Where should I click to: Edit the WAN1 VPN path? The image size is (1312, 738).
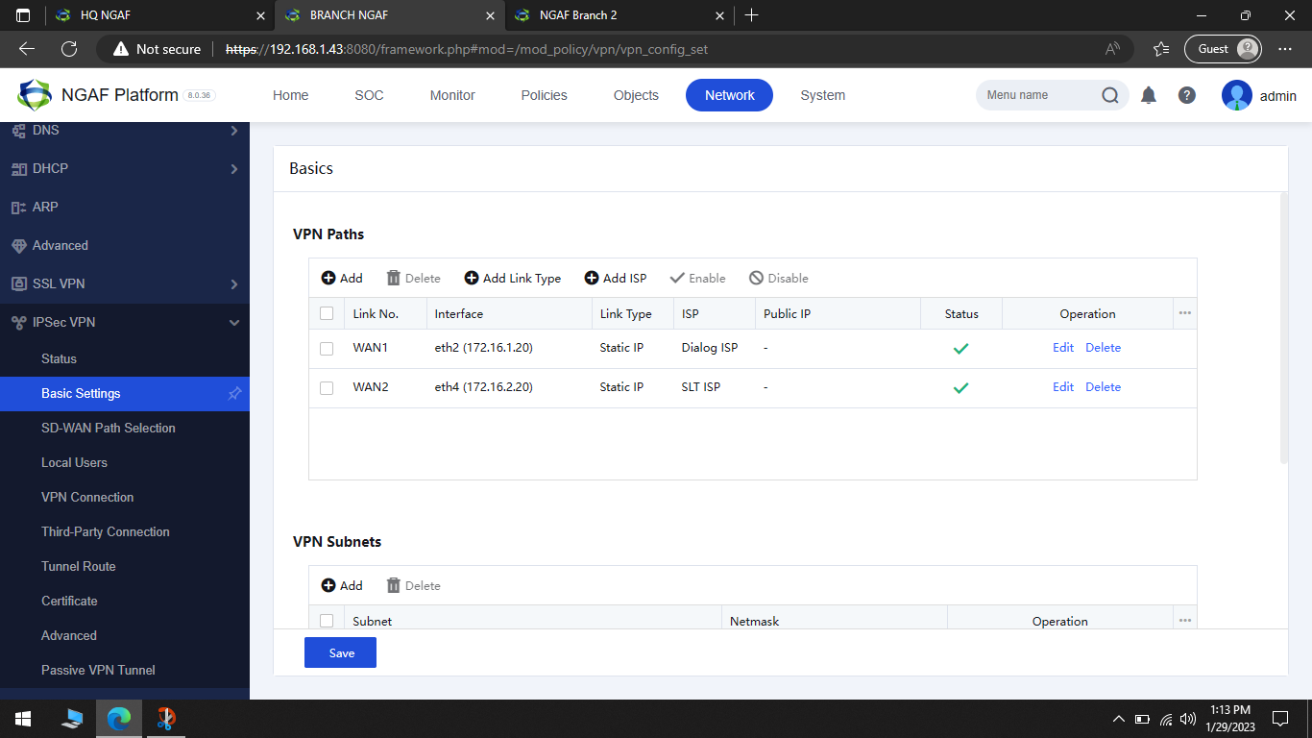point(1062,347)
